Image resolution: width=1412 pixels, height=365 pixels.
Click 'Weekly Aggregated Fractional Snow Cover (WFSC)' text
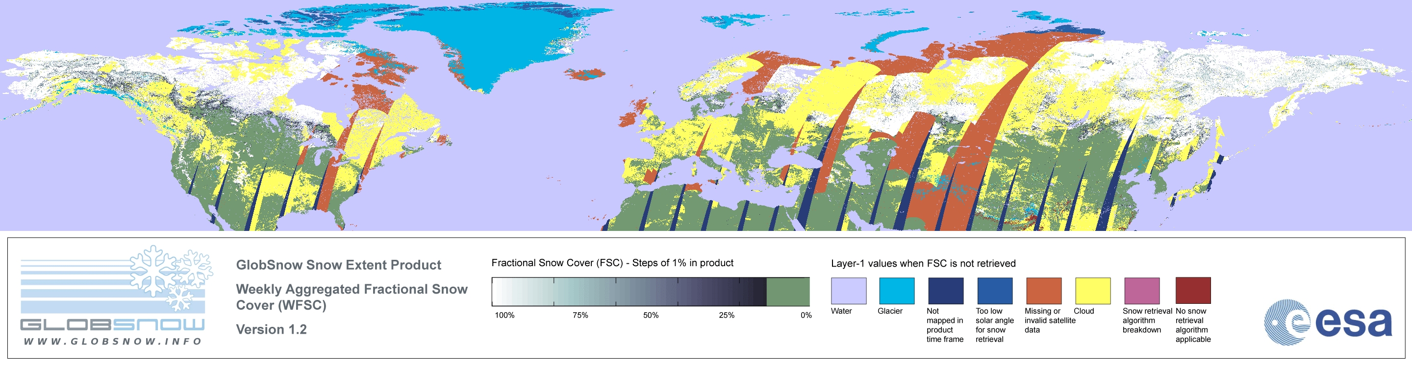[x=352, y=297]
